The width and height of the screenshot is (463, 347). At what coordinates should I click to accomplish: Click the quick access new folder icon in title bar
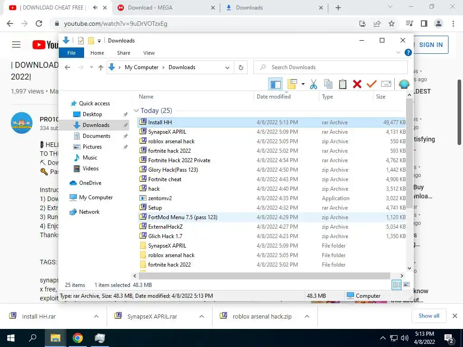(x=91, y=40)
